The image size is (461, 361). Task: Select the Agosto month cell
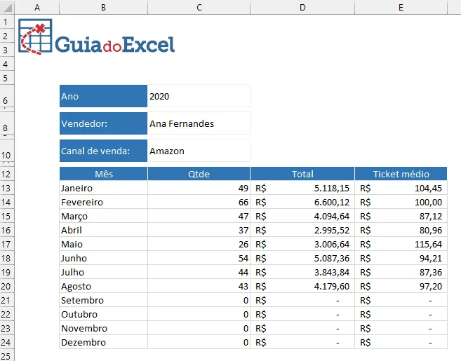103,286
